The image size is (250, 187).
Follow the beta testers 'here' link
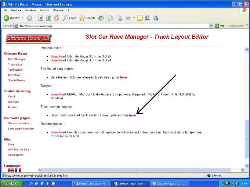pyautogui.click(x=123, y=77)
